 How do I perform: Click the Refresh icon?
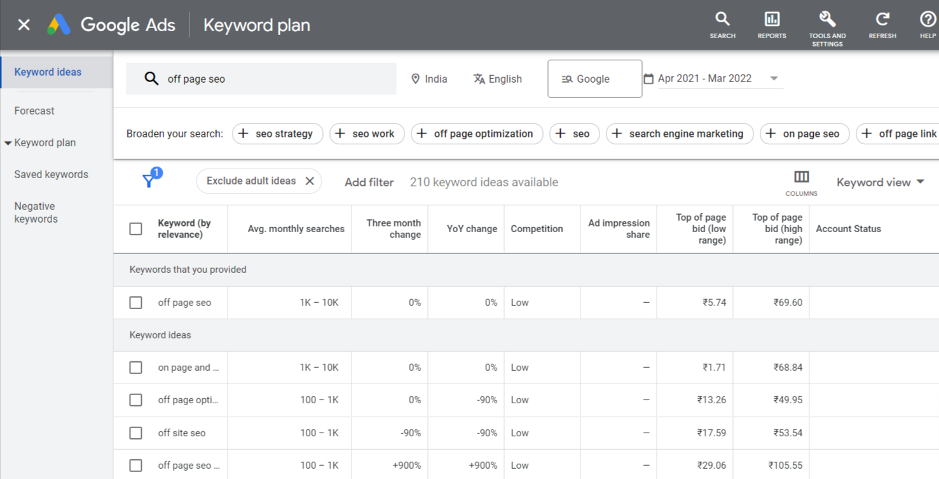coord(882,19)
